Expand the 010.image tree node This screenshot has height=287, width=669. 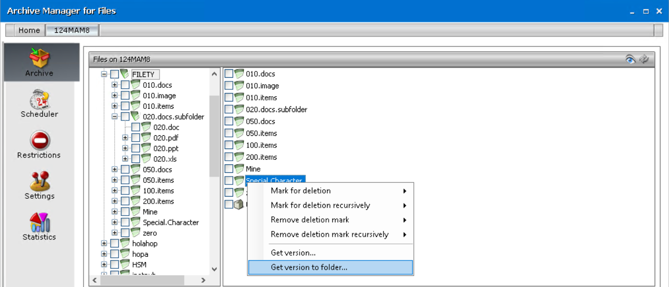(x=115, y=96)
